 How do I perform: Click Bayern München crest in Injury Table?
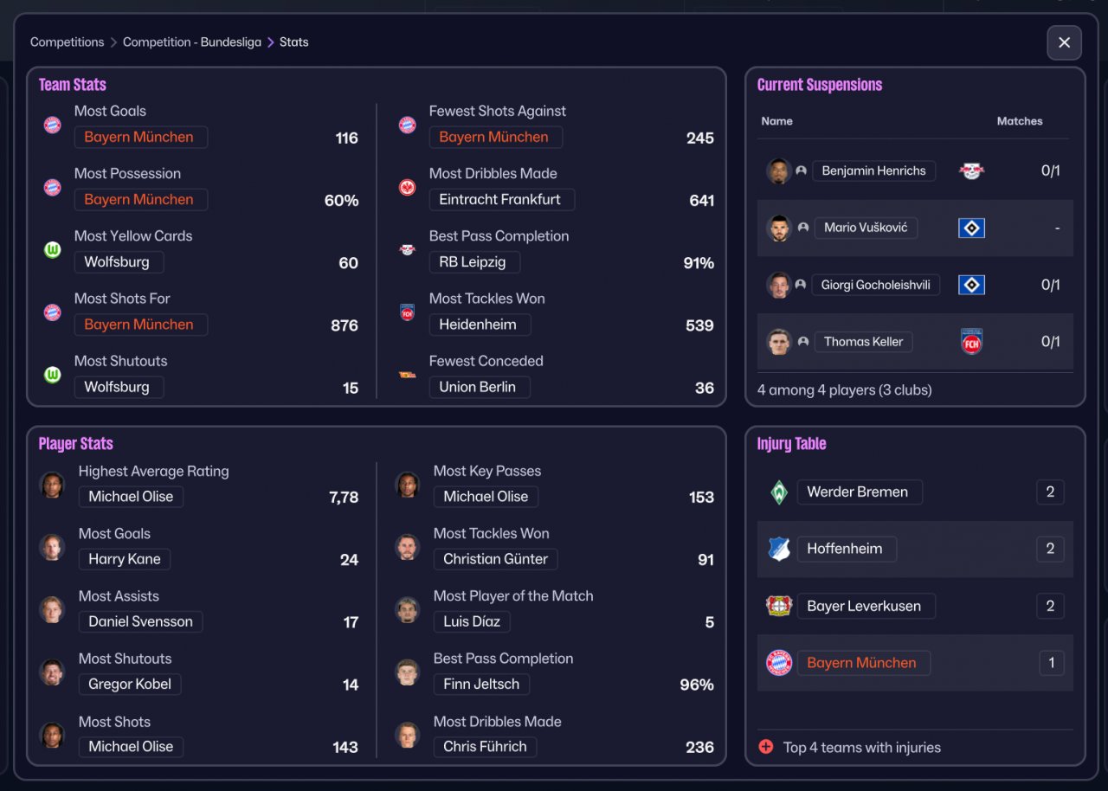click(x=779, y=663)
